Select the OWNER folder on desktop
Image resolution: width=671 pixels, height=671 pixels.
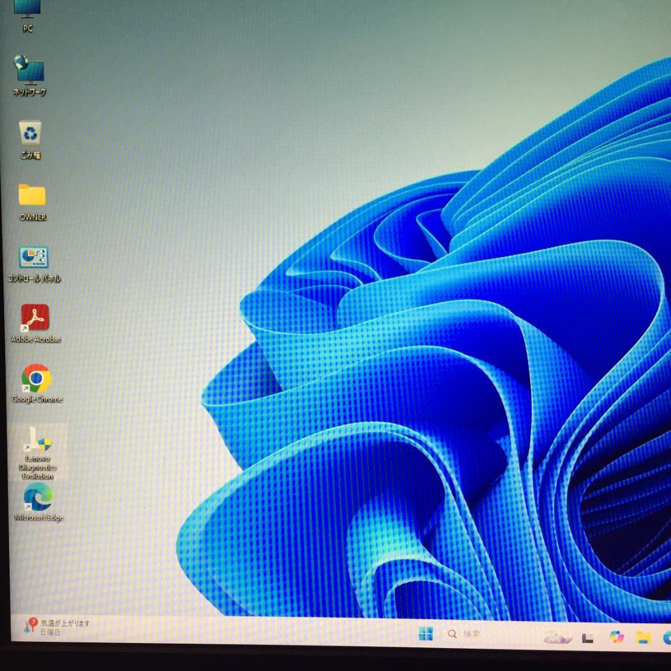click(x=32, y=196)
